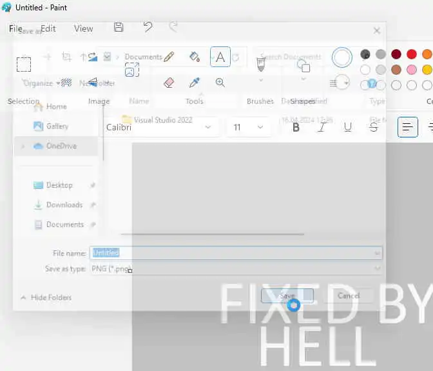Screen dimensions: 433x371
Task: Toggle Strikethrough text formatting
Action: coord(374,127)
